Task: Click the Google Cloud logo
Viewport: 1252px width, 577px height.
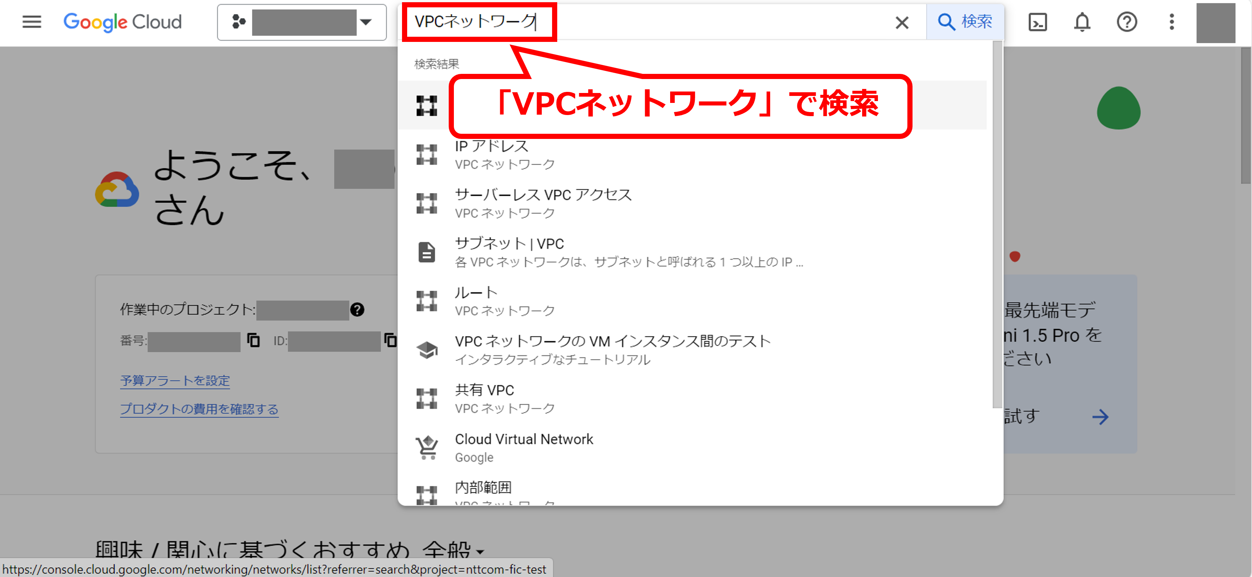Action: pyautogui.click(x=122, y=22)
